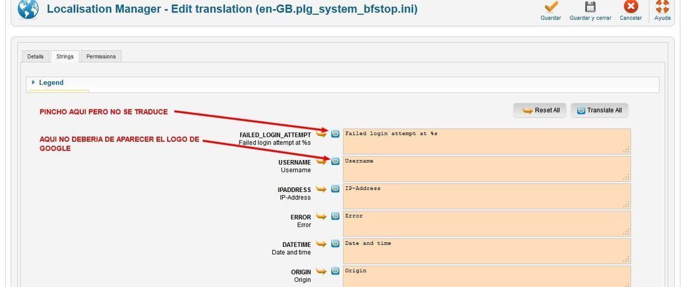Viewport: 688px width, 287px height.
Task: Translate the ORIGIN string via blue icon
Action: (x=335, y=271)
